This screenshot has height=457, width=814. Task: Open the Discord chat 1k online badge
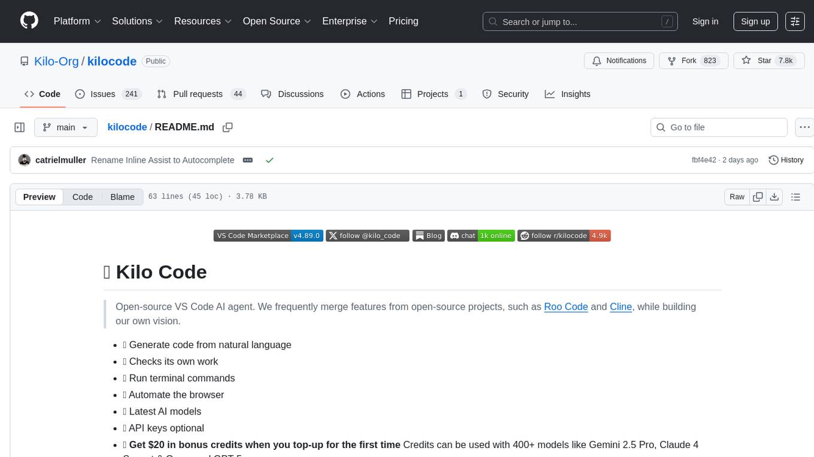pyautogui.click(x=481, y=236)
